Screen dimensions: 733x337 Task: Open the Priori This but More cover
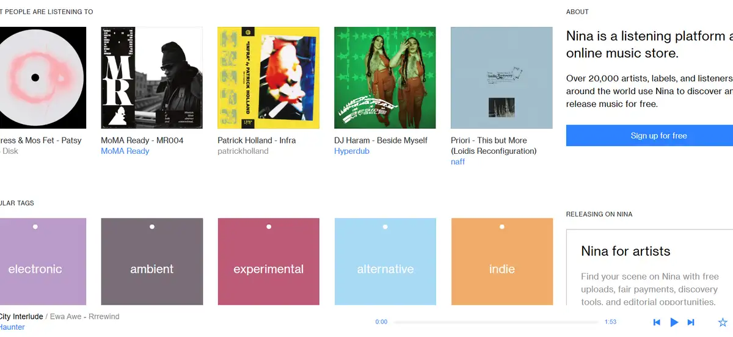[501, 78]
